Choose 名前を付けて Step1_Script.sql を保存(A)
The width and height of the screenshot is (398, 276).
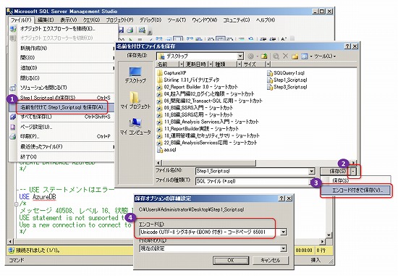(62, 107)
